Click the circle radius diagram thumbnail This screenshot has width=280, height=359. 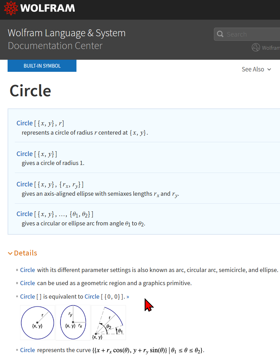click(x=38, y=323)
